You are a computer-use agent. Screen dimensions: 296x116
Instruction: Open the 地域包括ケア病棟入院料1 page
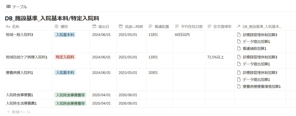pos(27,57)
